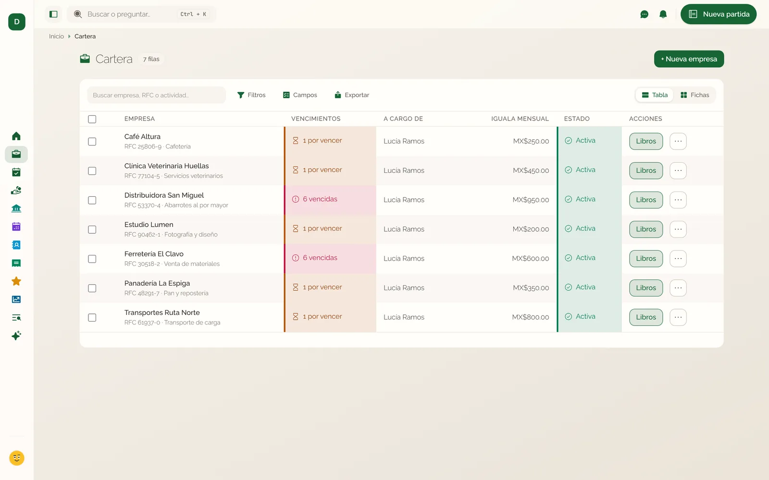Open the bank building sidebar icon
The height and width of the screenshot is (480, 769).
(16, 208)
